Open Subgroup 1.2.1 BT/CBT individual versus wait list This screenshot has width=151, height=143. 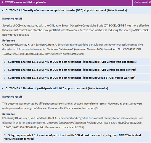coord(76,137)
